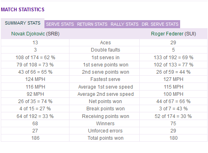
Task: Switch to the Serve Stats tab
Action: coord(60,24)
